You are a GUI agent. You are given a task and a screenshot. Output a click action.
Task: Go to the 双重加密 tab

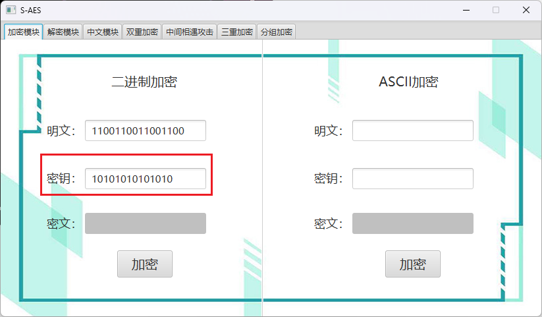click(142, 32)
